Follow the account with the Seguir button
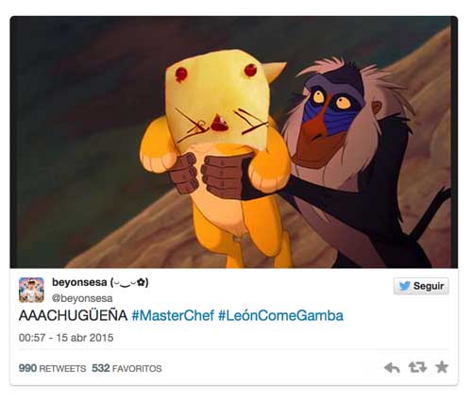472x402 pixels. click(x=421, y=286)
